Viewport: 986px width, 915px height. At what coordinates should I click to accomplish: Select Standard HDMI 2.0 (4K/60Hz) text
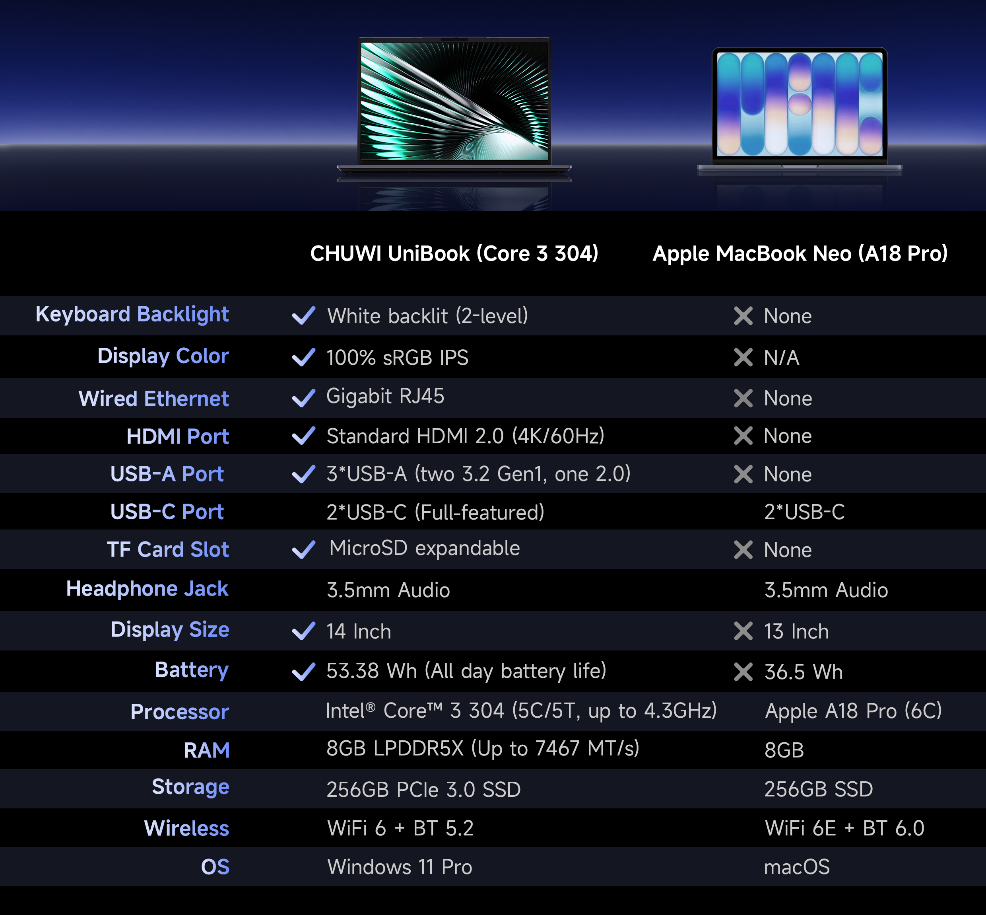pyautogui.click(x=466, y=436)
